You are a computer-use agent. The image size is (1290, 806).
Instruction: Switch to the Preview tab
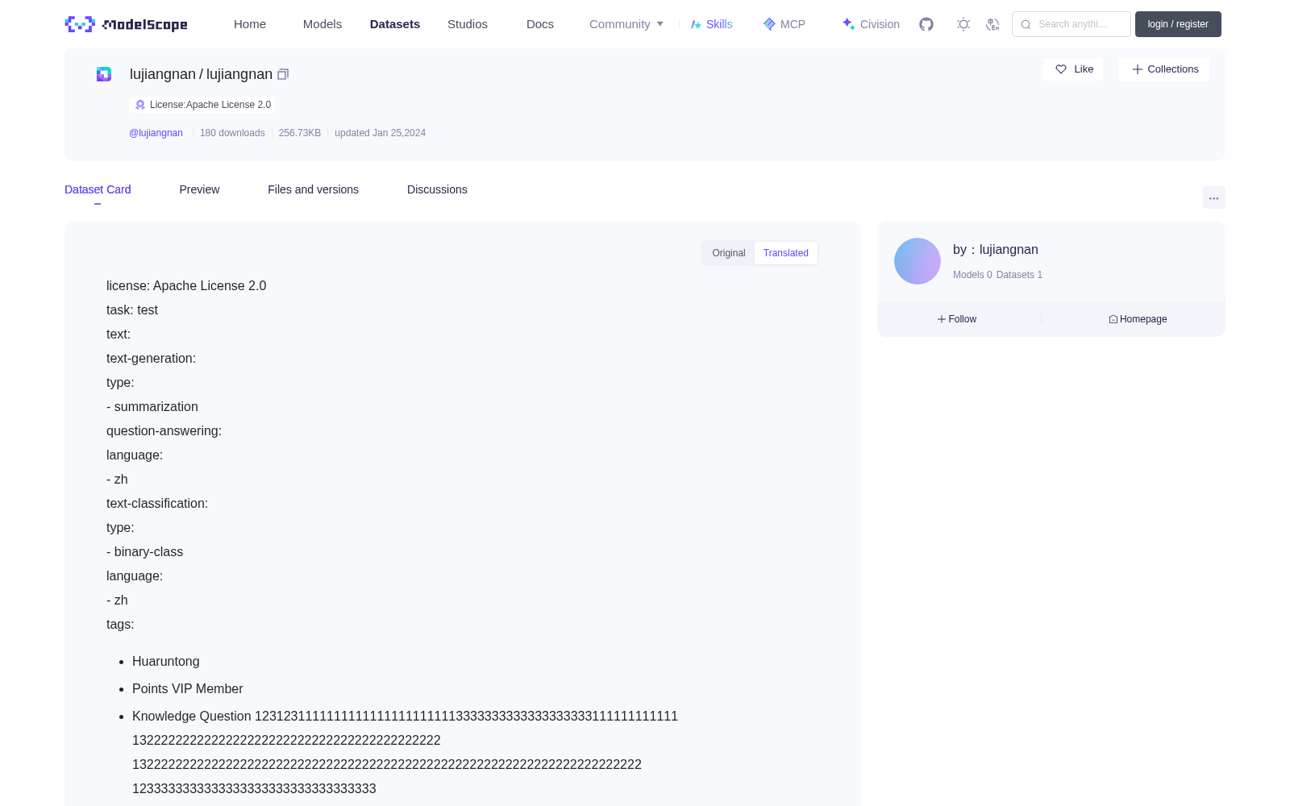(199, 189)
